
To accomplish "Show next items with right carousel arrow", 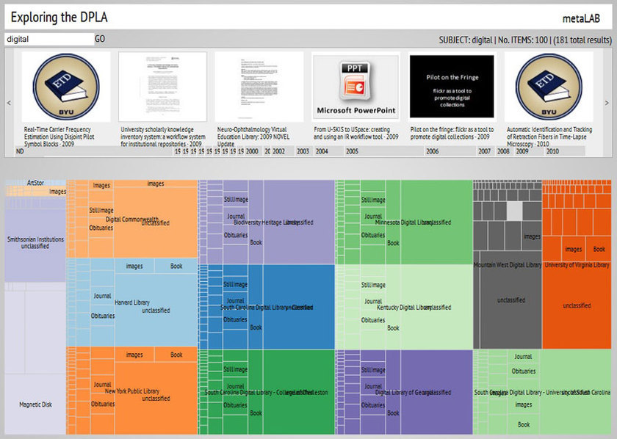I will [x=607, y=103].
